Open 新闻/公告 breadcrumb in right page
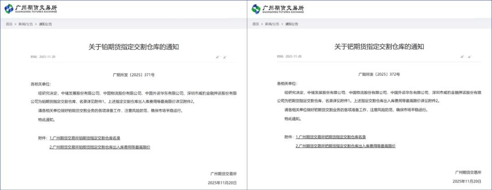 coord(272,24)
